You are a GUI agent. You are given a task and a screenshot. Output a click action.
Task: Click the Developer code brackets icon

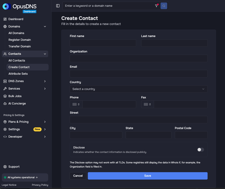pos(5,137)
